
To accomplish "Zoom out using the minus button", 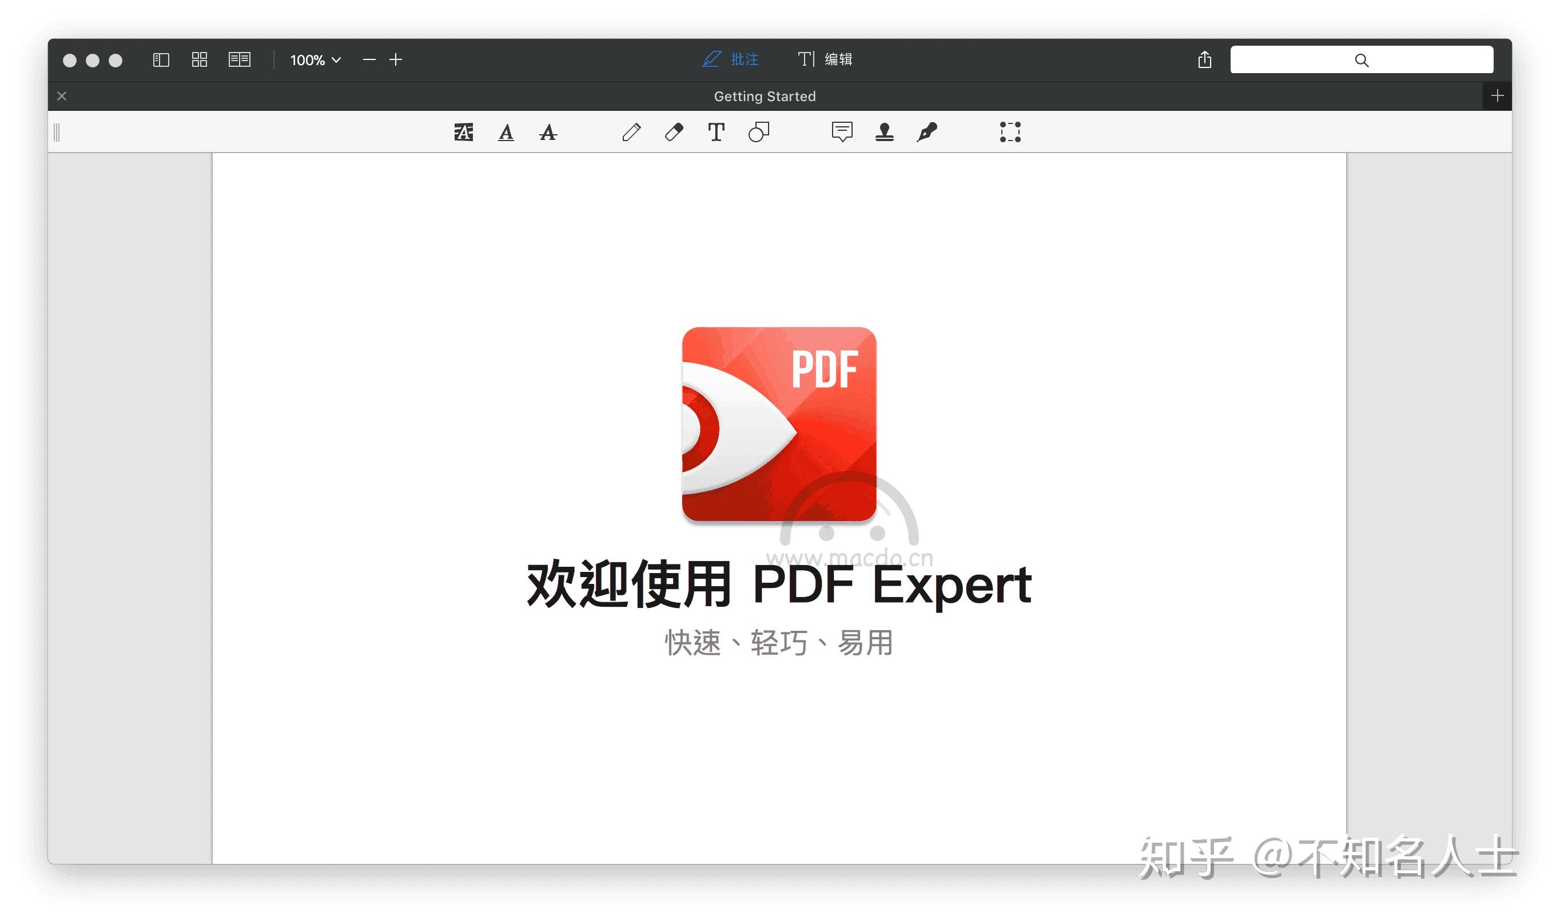I will pyautogui.click(x=369, y=59).
